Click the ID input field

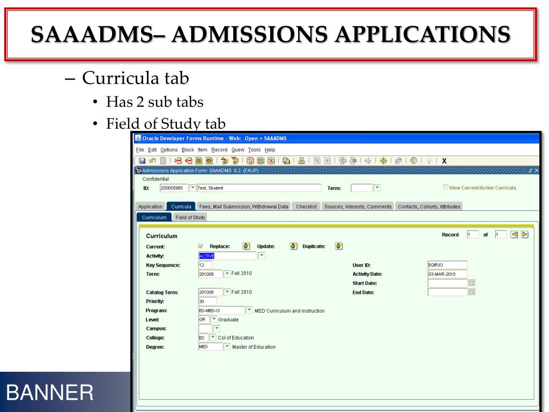coord(174,188)
